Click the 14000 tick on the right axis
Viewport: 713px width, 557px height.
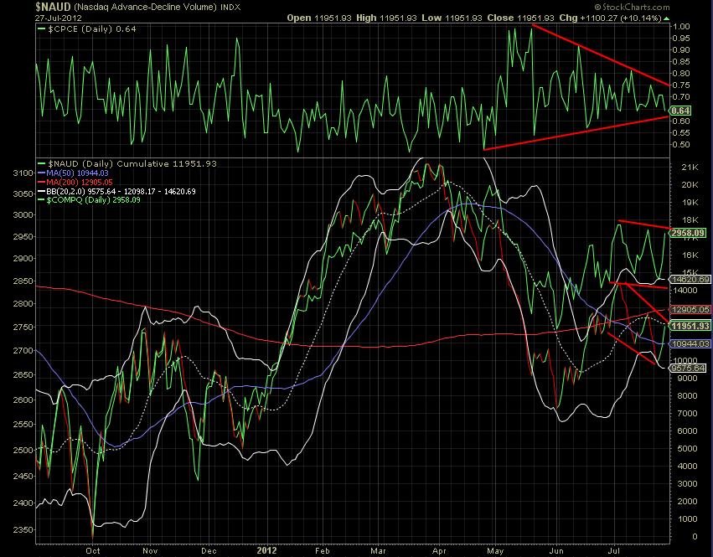click(686, 290)
